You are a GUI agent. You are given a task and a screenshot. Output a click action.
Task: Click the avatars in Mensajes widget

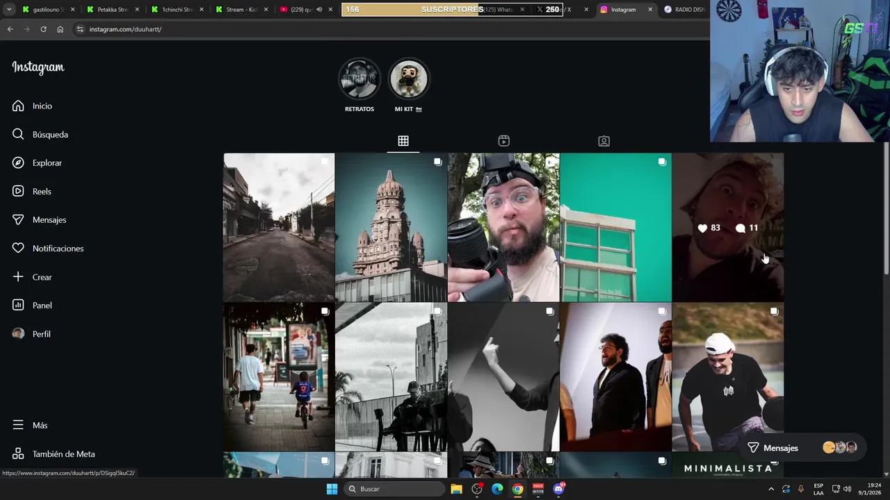[x=839, y=447]
